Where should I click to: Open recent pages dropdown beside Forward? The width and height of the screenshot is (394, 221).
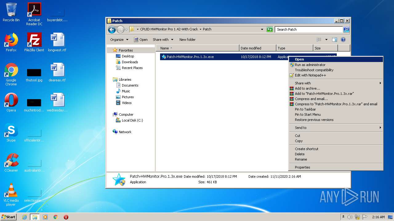click(x=126, y=30)
